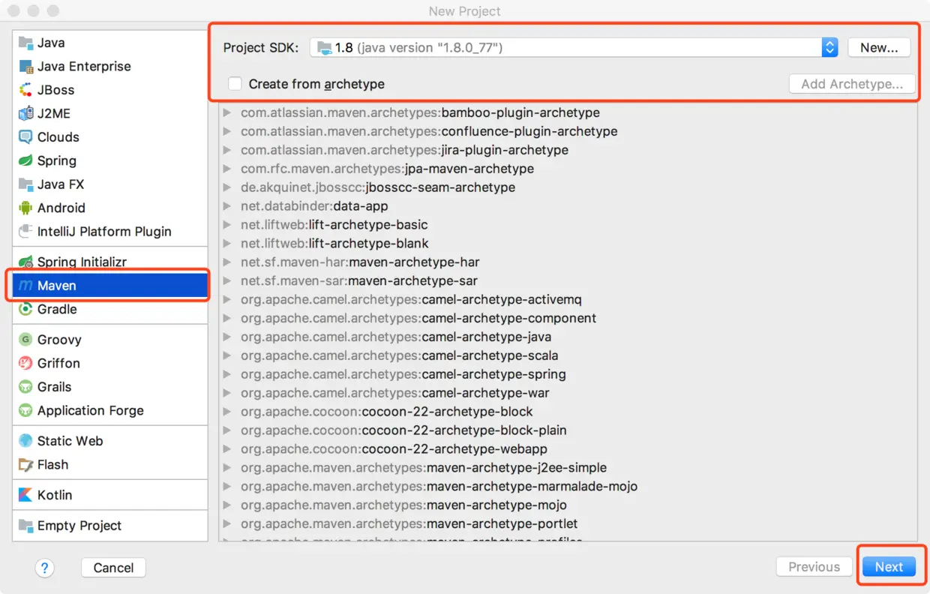Expand lift-archetype-basic entry
Image resolution: width=930 pixels, height=594 pixels.
coord(227,224)
